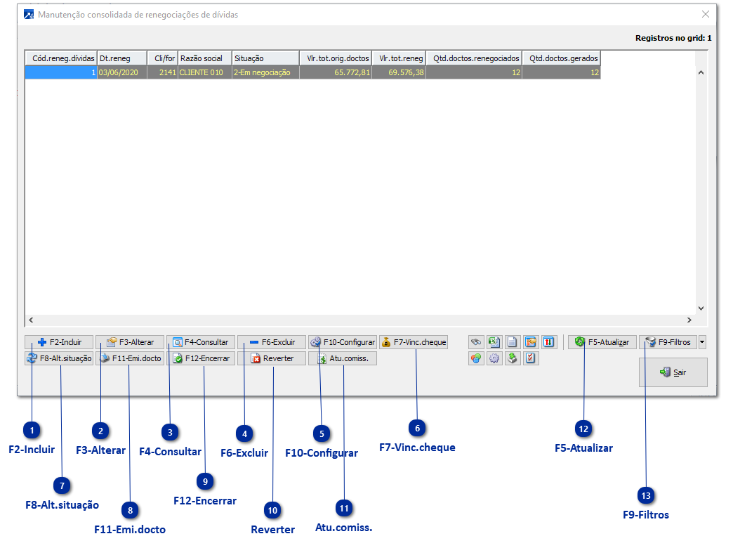The height and width of the screenshot is (548, 733).
Task: Export grid to Excel icon
Action: point(494,342)
